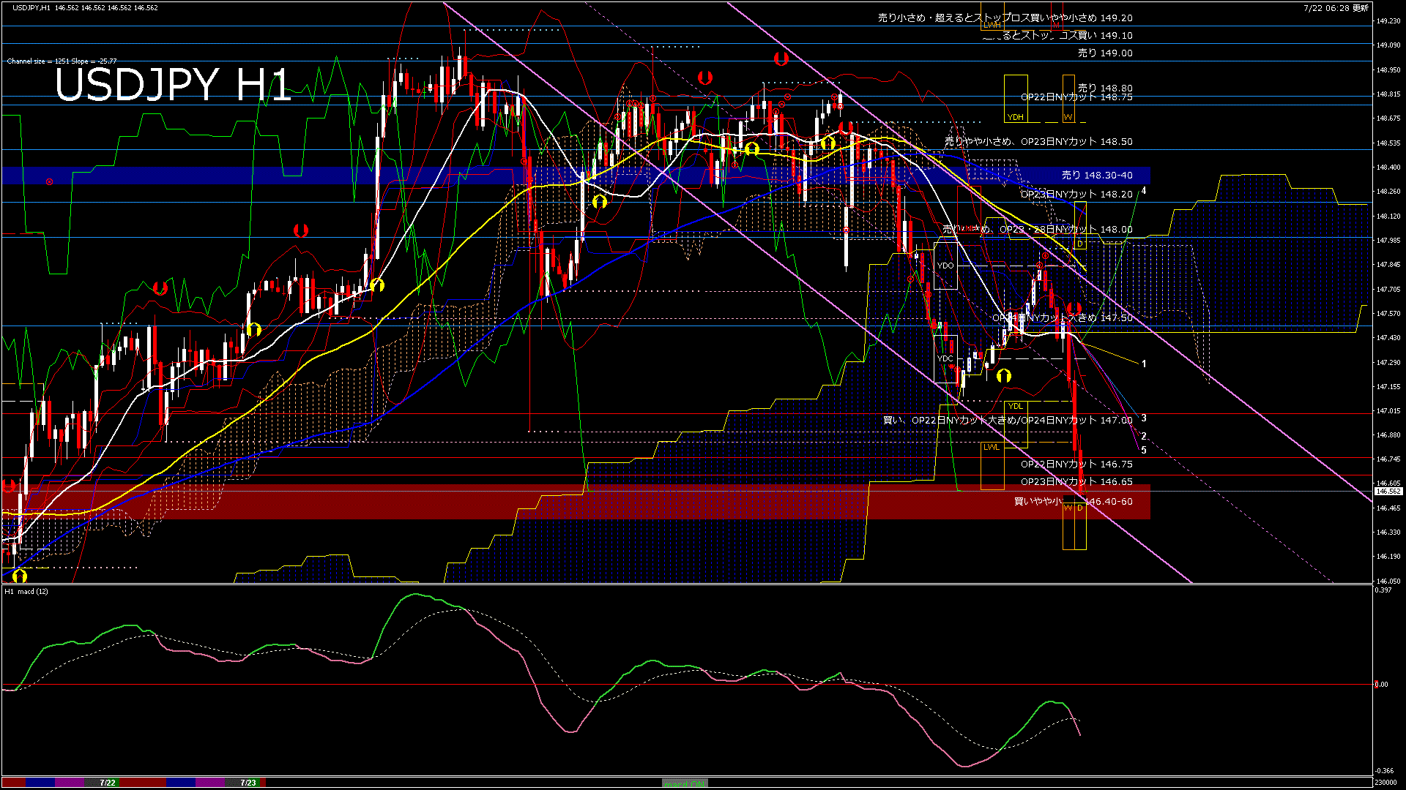
Task: Select the ストップロス買い 149.10 label
Action: [x=1057, y=35]
